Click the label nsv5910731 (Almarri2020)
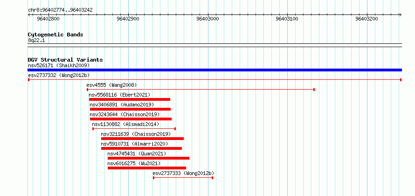This screenshot has height=196, width=415. (x=134, y=144)
